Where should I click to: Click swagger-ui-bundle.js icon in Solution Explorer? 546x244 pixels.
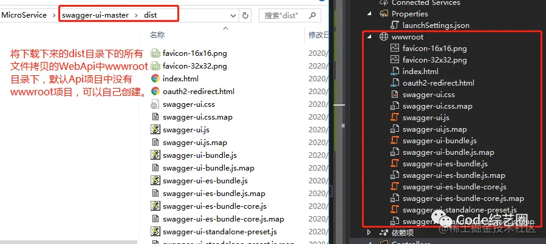click(x=395, y=141)
